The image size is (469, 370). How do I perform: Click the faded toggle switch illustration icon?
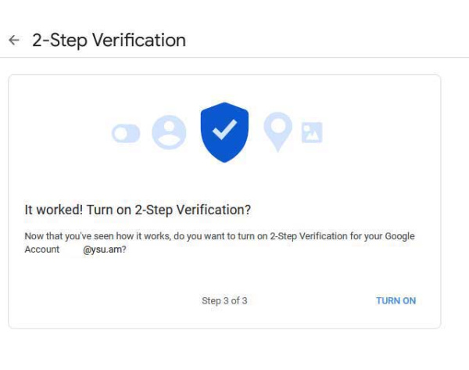(126, 133)
